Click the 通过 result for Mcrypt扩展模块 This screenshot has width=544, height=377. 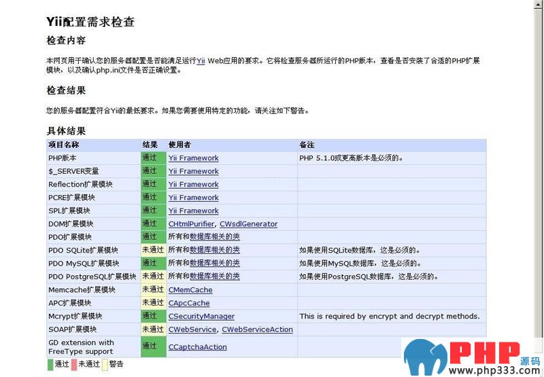pyautogui.click(x=154, y=316)
